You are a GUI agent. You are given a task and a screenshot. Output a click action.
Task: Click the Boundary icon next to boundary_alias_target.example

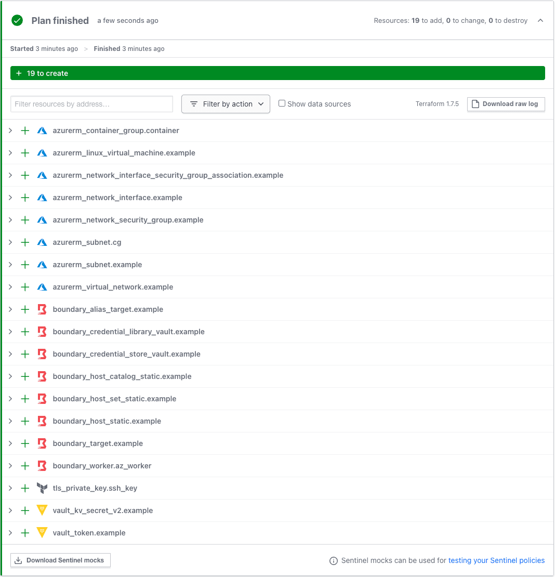tap(42, 310)
